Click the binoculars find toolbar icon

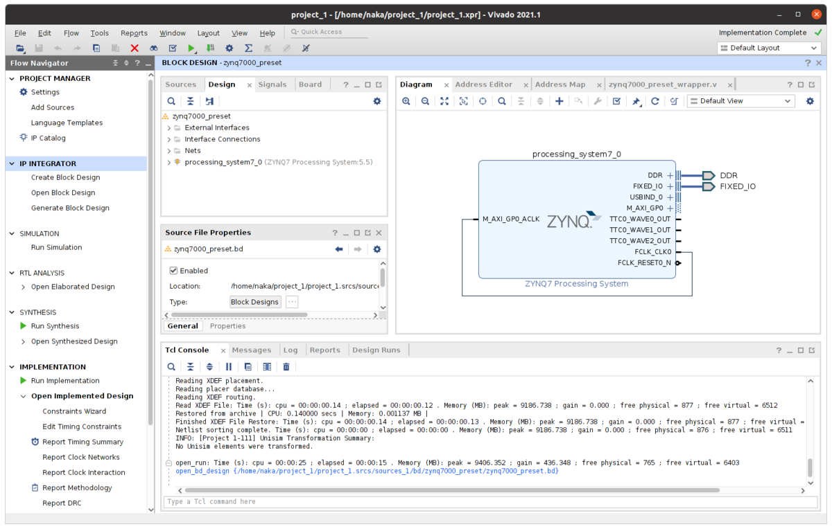(x=154, y=48)
